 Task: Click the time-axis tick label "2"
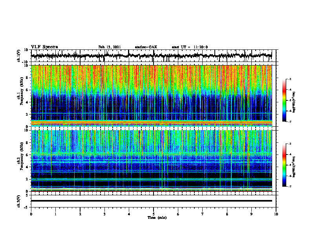click(80, 214)
